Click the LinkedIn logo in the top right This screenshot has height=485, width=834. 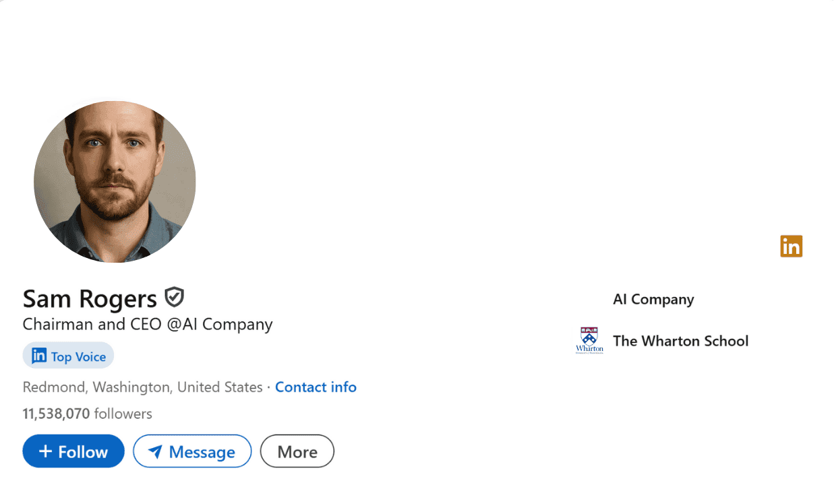point(791,246)
